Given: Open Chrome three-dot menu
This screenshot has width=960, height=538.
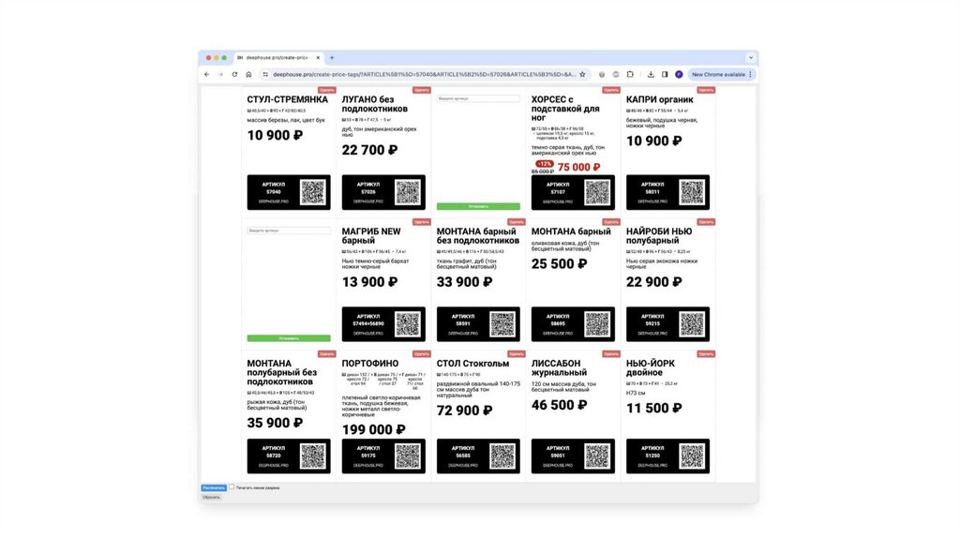Looking at the screenshot, I should pyautogui.click(x=751, y=75).
